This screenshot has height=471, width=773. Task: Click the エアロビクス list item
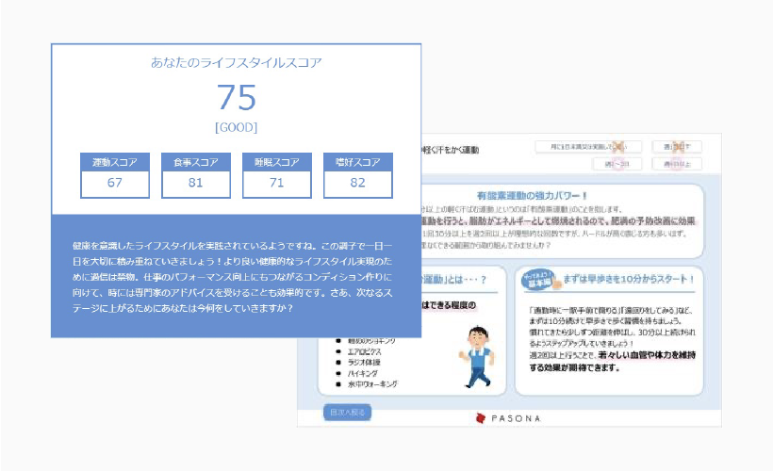click(364, 351)
